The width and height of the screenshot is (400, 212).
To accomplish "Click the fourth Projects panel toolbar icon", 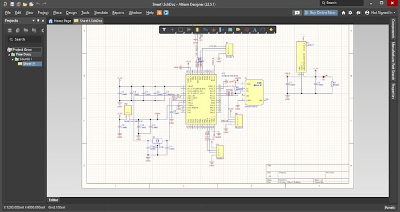I will [34, 31].
